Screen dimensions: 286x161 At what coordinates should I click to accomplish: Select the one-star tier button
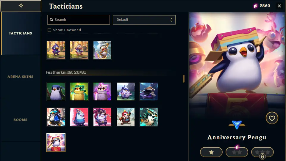pyautogui.click(x=211, y=152)
